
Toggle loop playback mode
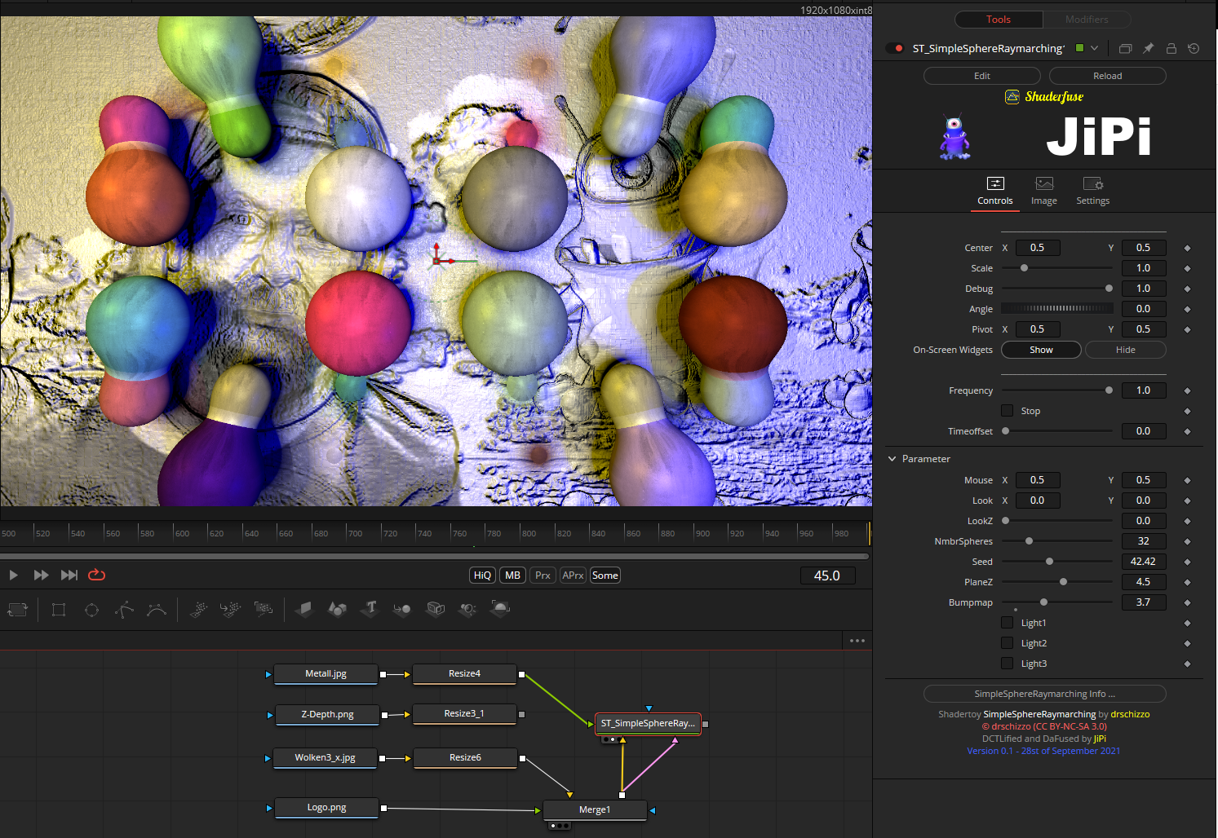click(96, 575)
